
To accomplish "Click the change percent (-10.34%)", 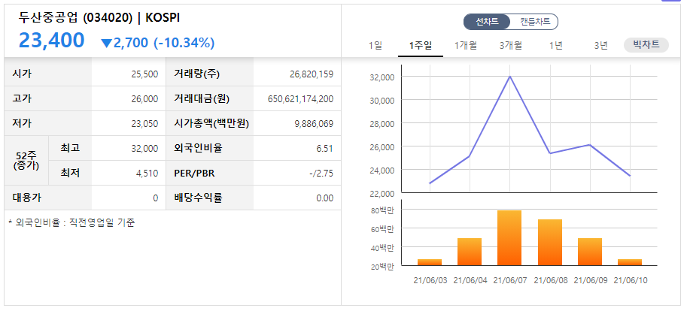I will 184,43.
